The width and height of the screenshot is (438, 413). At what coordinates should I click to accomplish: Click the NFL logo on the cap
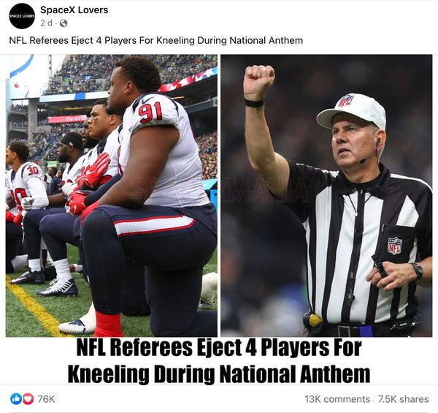(x=346, y=101)
